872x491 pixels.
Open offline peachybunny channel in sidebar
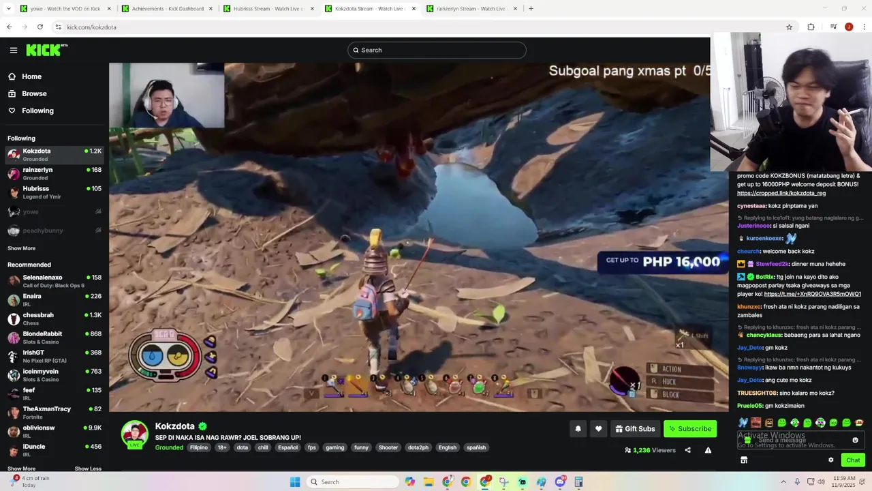54,230
